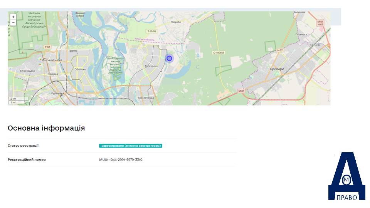
Task: Click the M-01 road shield near Бровари
Action: (x=241, y=91)
